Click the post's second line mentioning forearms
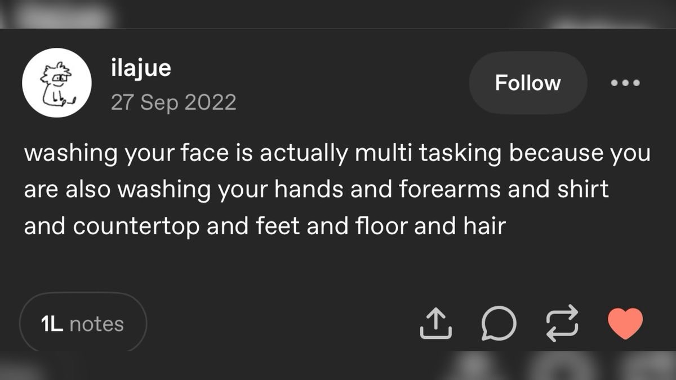 315,190
